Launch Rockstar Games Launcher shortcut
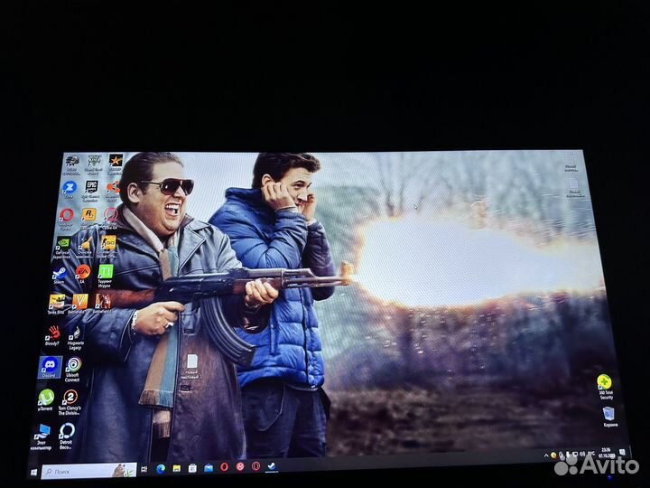This screenshot has width=650, height=488. click(x=88, y=218)
